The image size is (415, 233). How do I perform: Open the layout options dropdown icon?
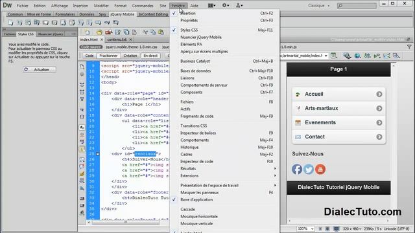tap(212, 5)
